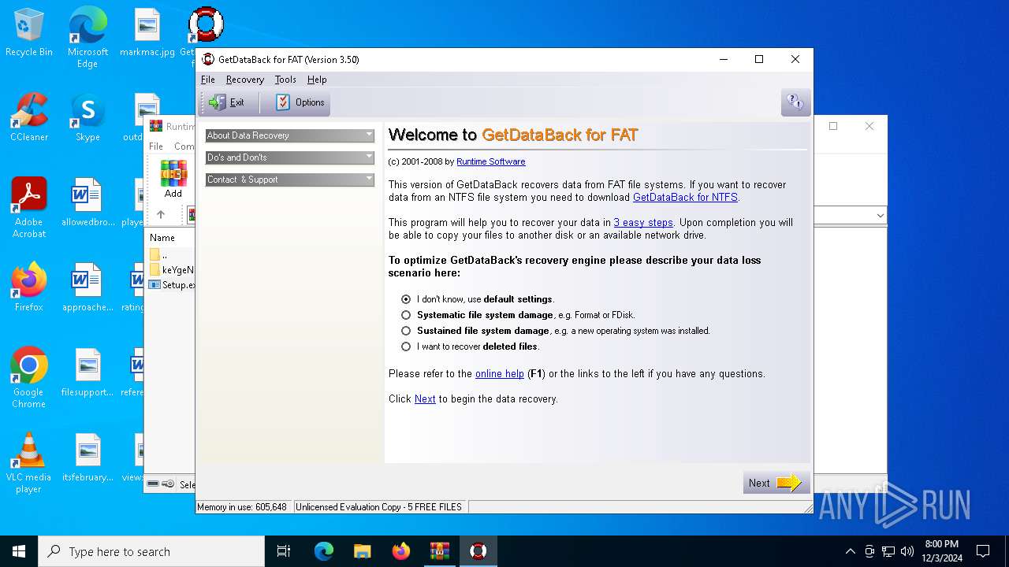
Task: Expand Do's and Don'ts section
Action: pos(289,157)
